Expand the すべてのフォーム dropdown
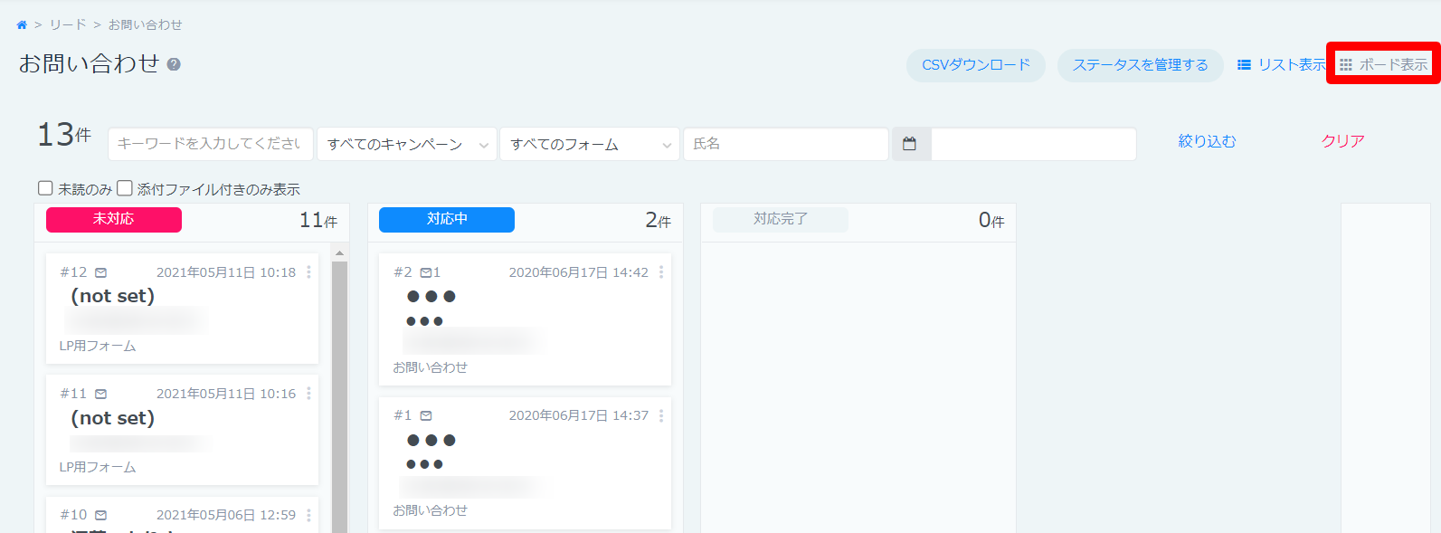This screenshot has width=1441, height=533. click(590, 144)
